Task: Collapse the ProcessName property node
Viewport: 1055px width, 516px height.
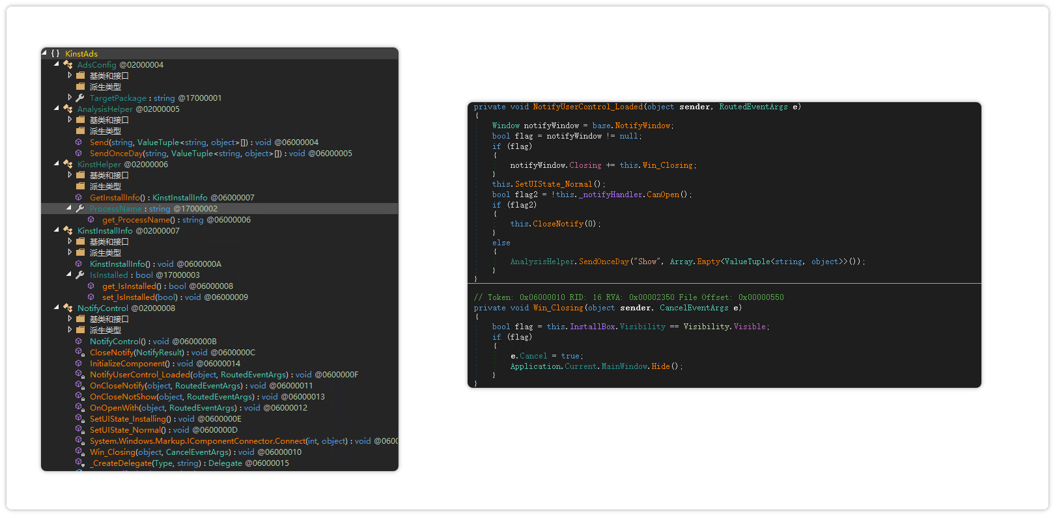Action: 69,208
